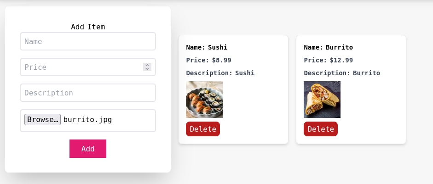The image size is (433, 184).
Task: Click the Burrito photo thumbnail
Action: pyautogui.click(x=322, y=100)
